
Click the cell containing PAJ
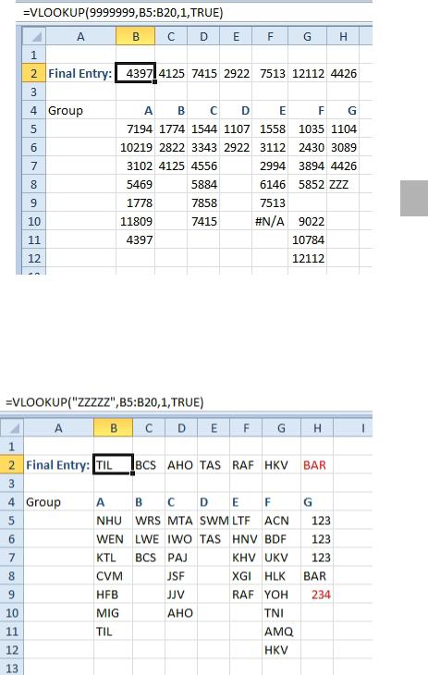181,558
